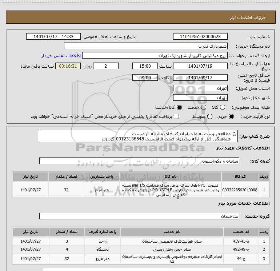Choose the متوسط purchase type radio

210,116
